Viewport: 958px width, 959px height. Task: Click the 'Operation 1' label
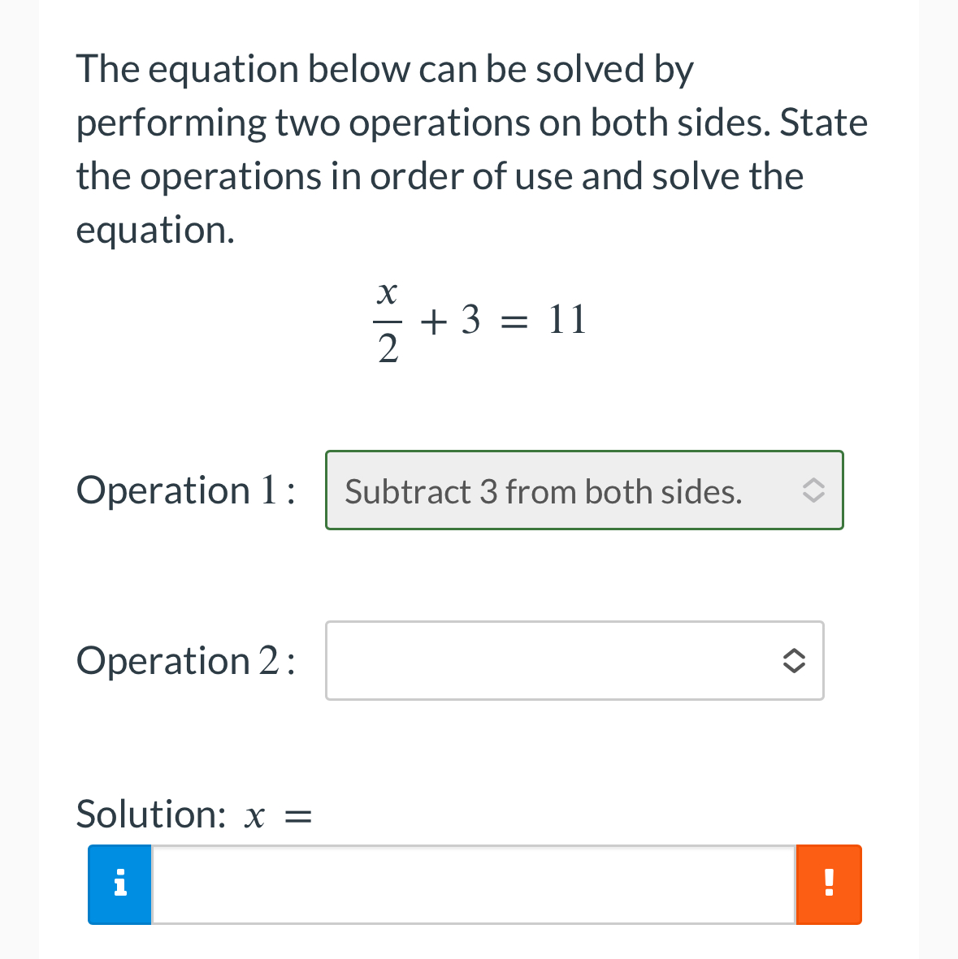pos(184,490)
